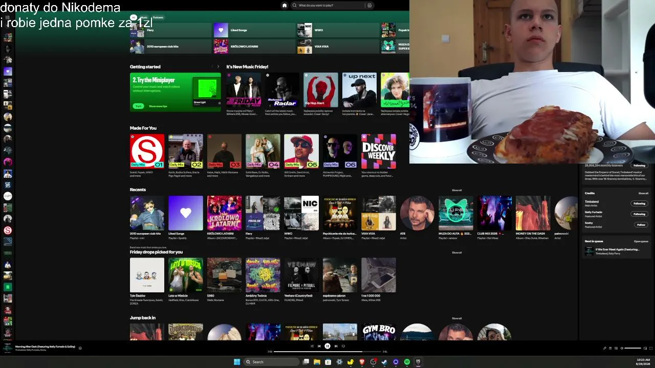Image resolution: width=655 pixels, height=368 pixels.
Task: Show all Jump back in items
Action: [x=456, y=318]
